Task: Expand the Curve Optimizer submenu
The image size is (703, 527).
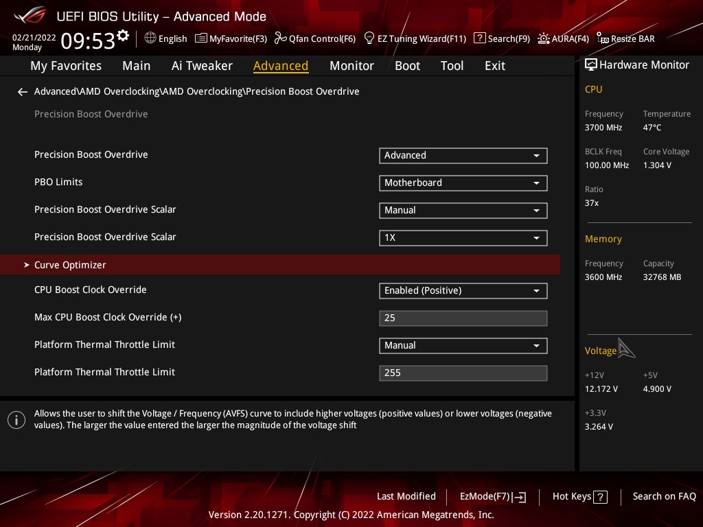Action: [x=280, y=265]
